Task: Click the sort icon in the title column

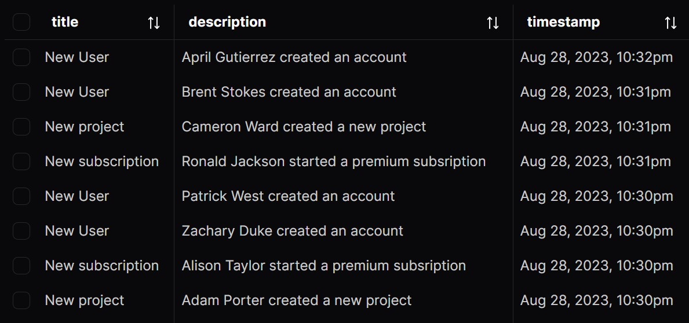Action: point(154,23)
